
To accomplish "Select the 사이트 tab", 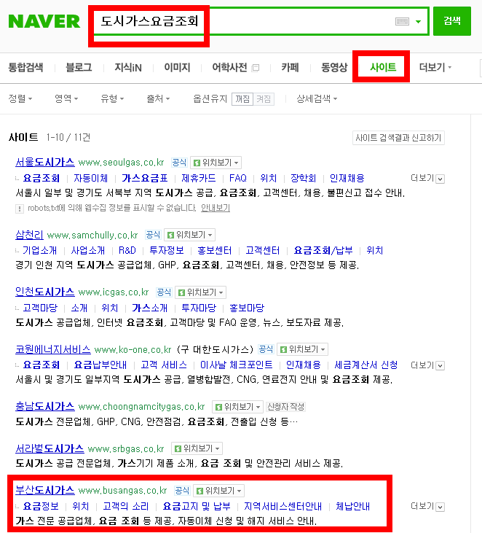I will point(383,67).
